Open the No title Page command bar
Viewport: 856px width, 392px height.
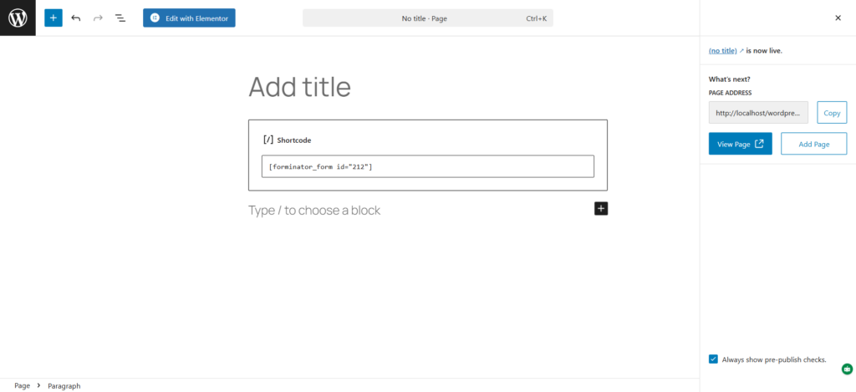[x=427, y=18]
